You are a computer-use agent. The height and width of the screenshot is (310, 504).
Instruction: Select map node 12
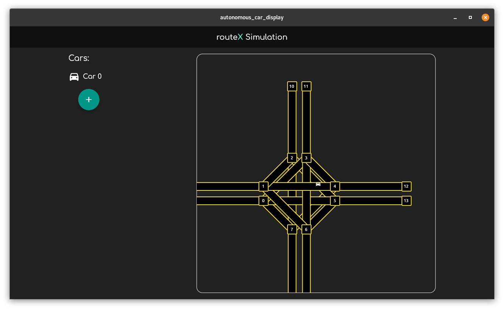406,186
